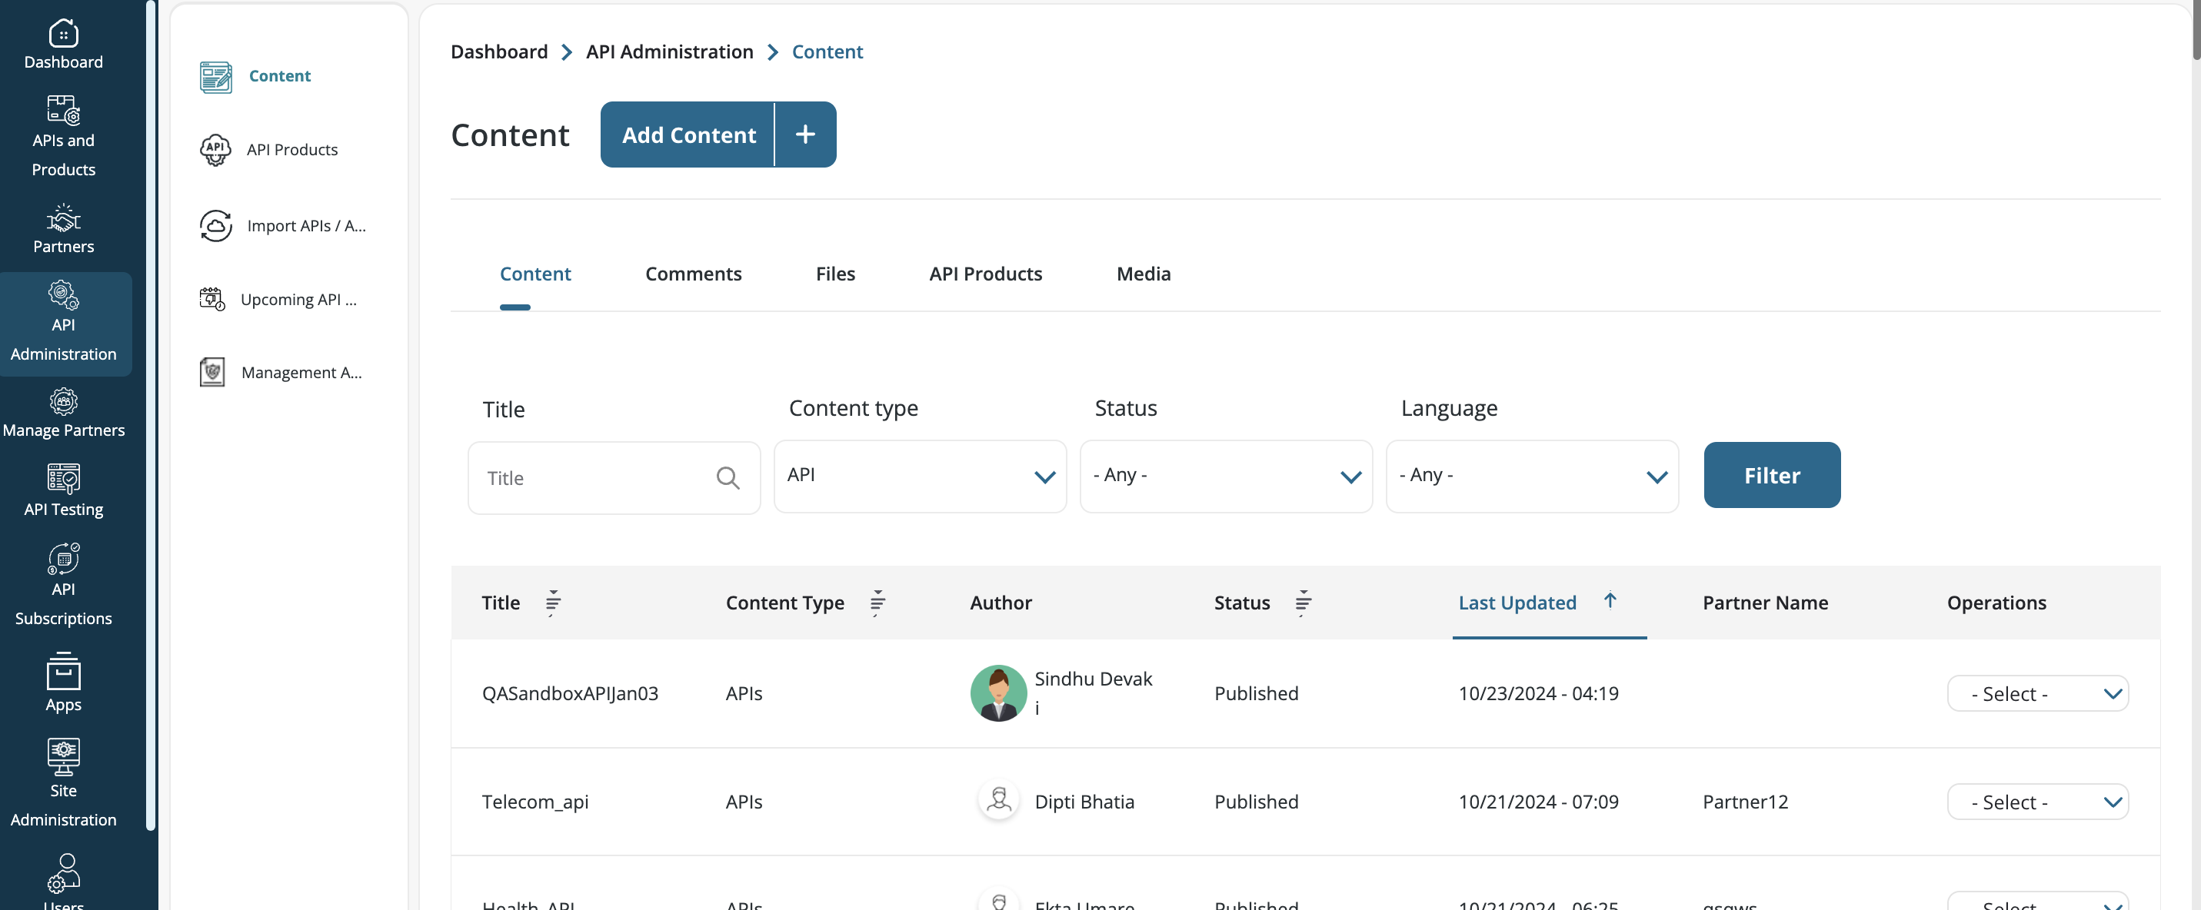Image resolution: width=2201 pixels, height=910 pixels.
Task: Click the Content breadcrumb link
Action: [x=827, y=52]
